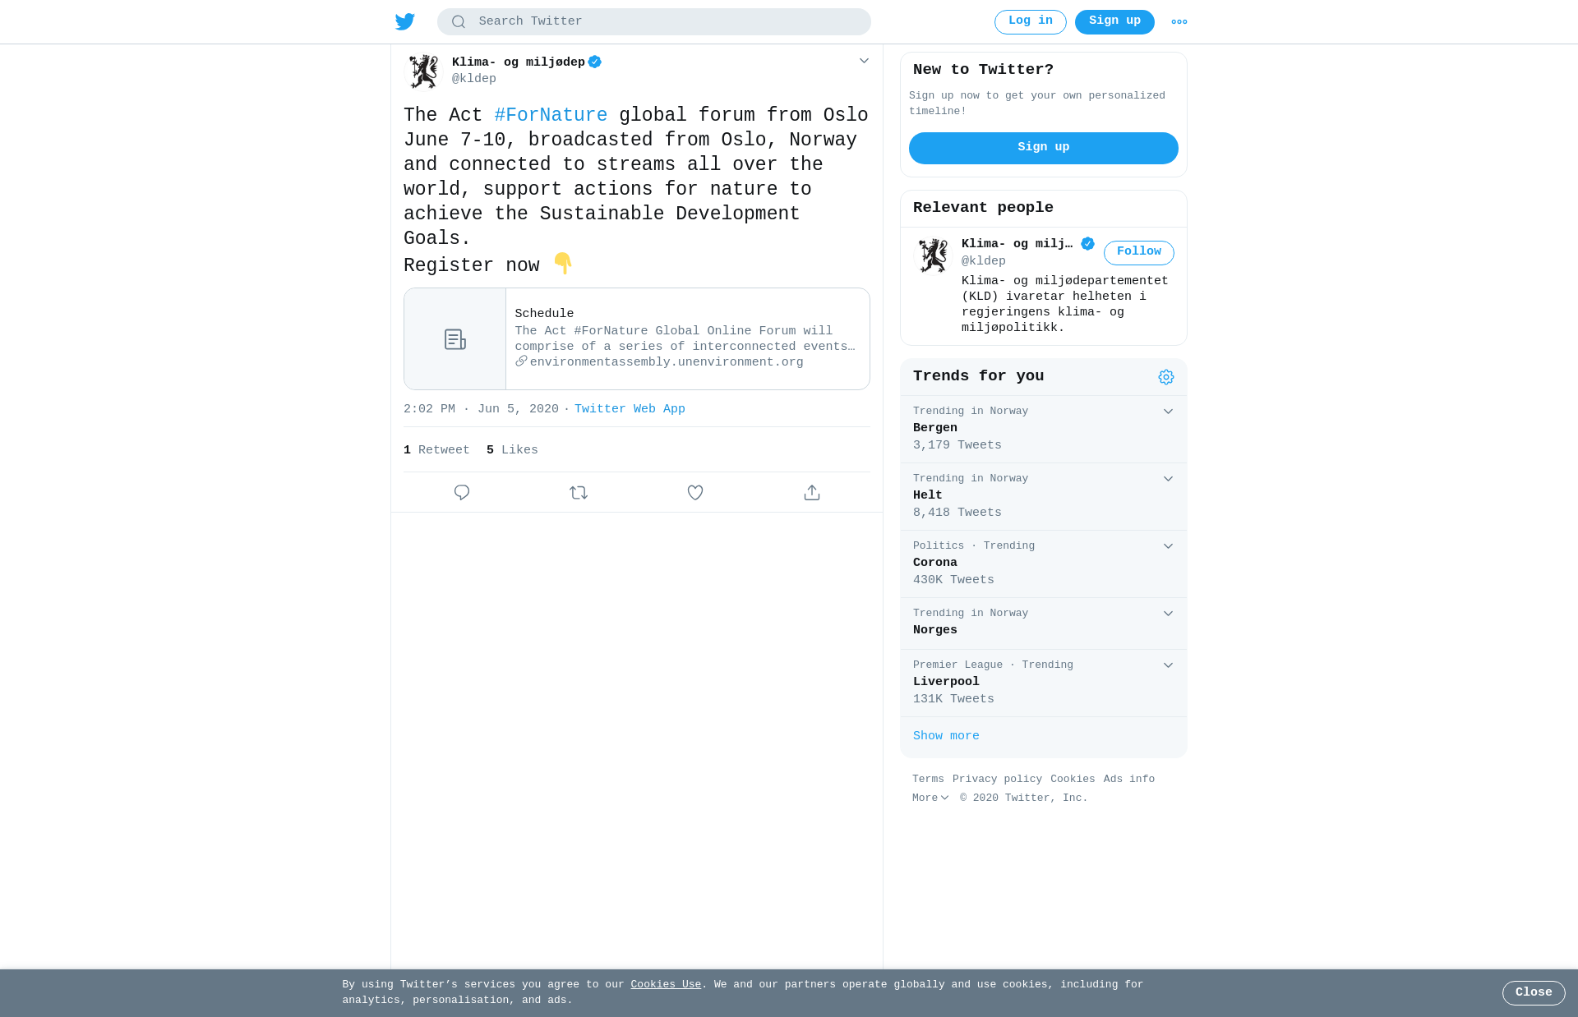Viewport: 1578px width, 1017px height.
Task: Open the #ForNature hashtag link
Action: (x=551, y=115)
